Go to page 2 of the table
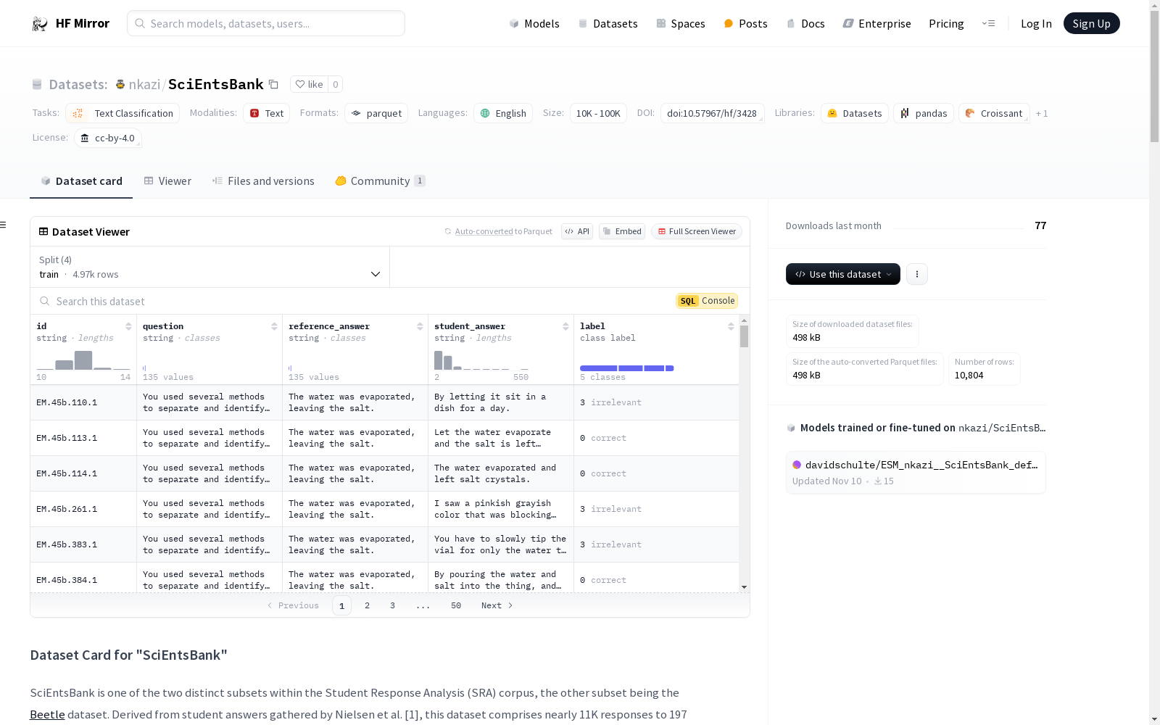The width and height of the screenshot is (1160, 725). [368, 605]
